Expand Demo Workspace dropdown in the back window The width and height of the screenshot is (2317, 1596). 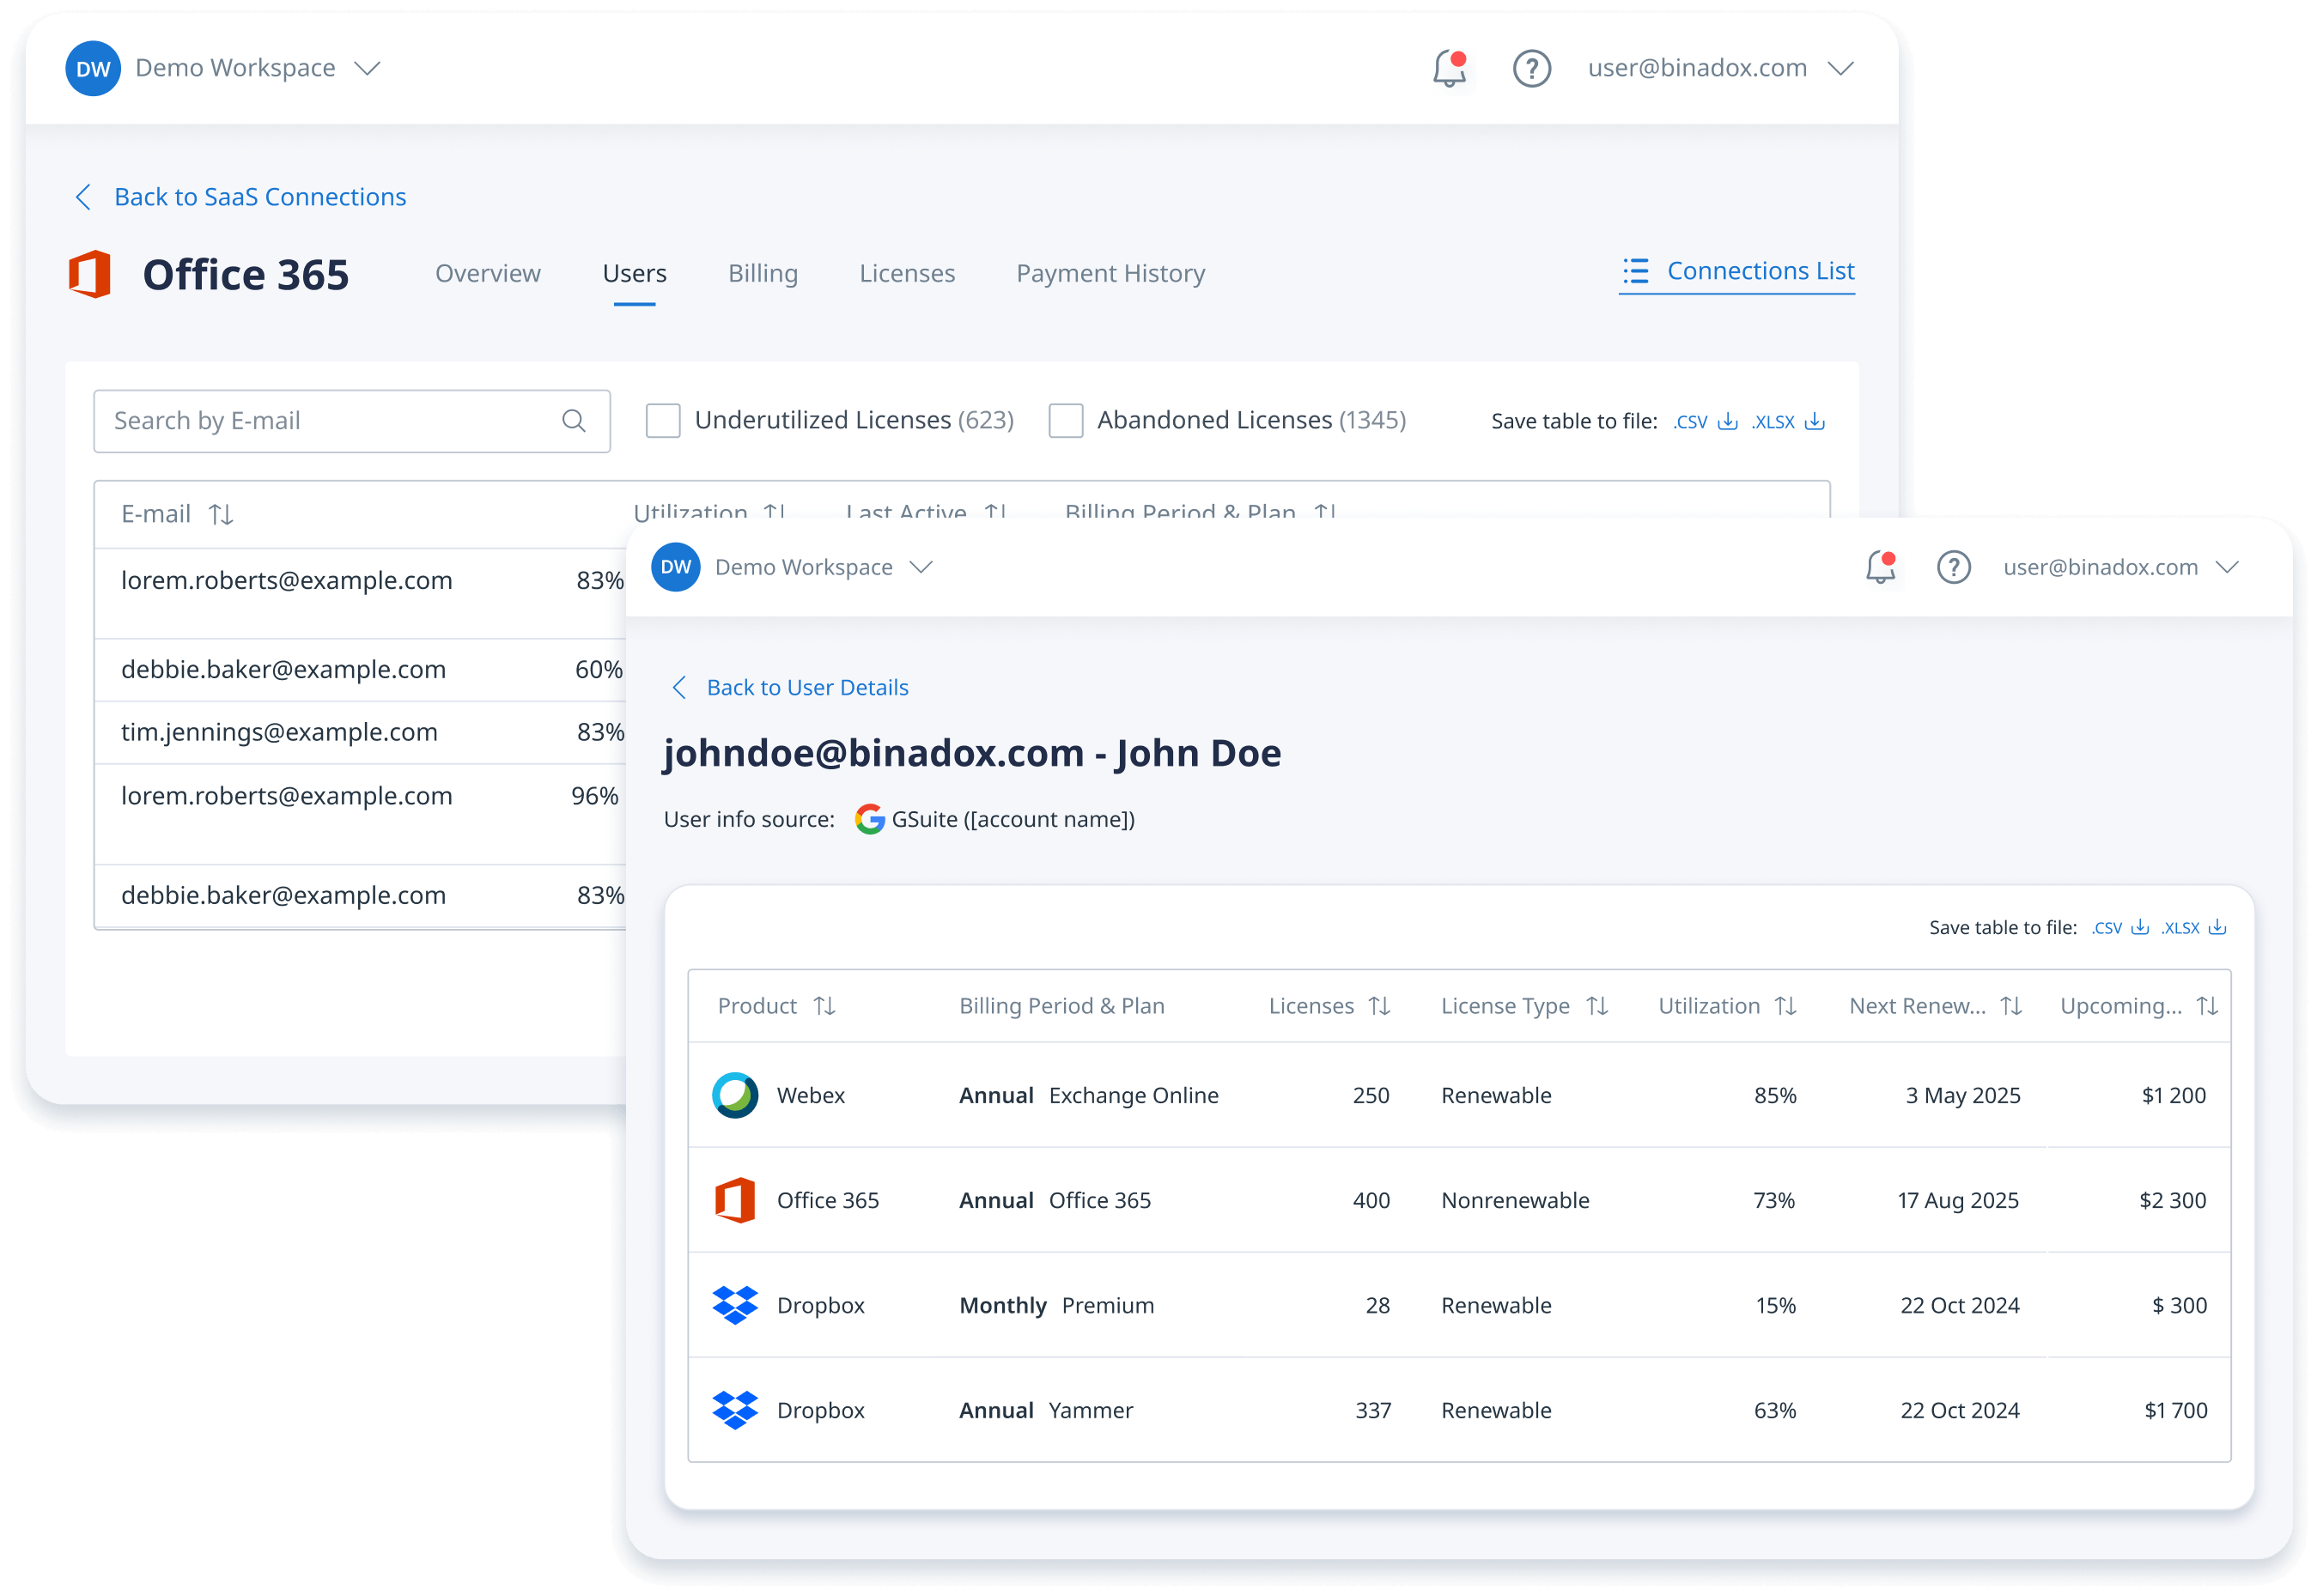click(367, 68)
